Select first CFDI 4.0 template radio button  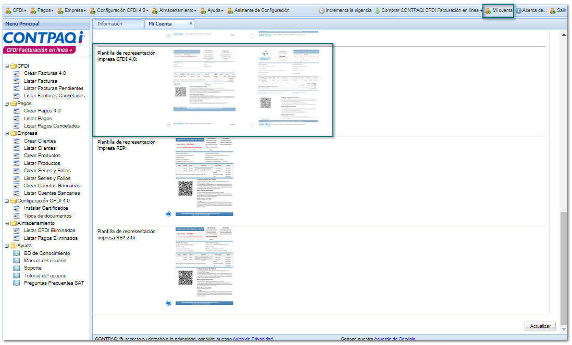tap(169, 125)
